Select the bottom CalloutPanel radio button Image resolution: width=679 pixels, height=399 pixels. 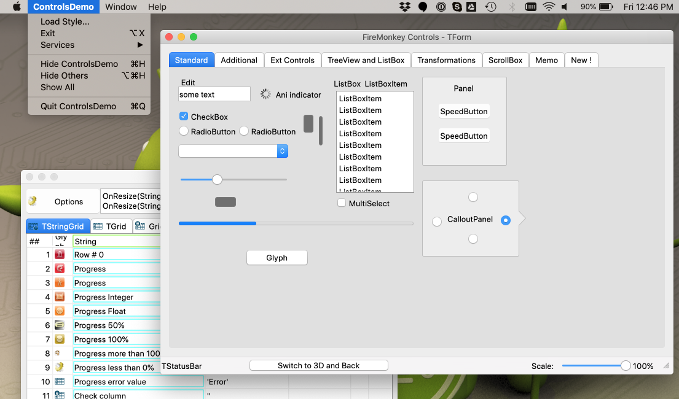[473, 239]
